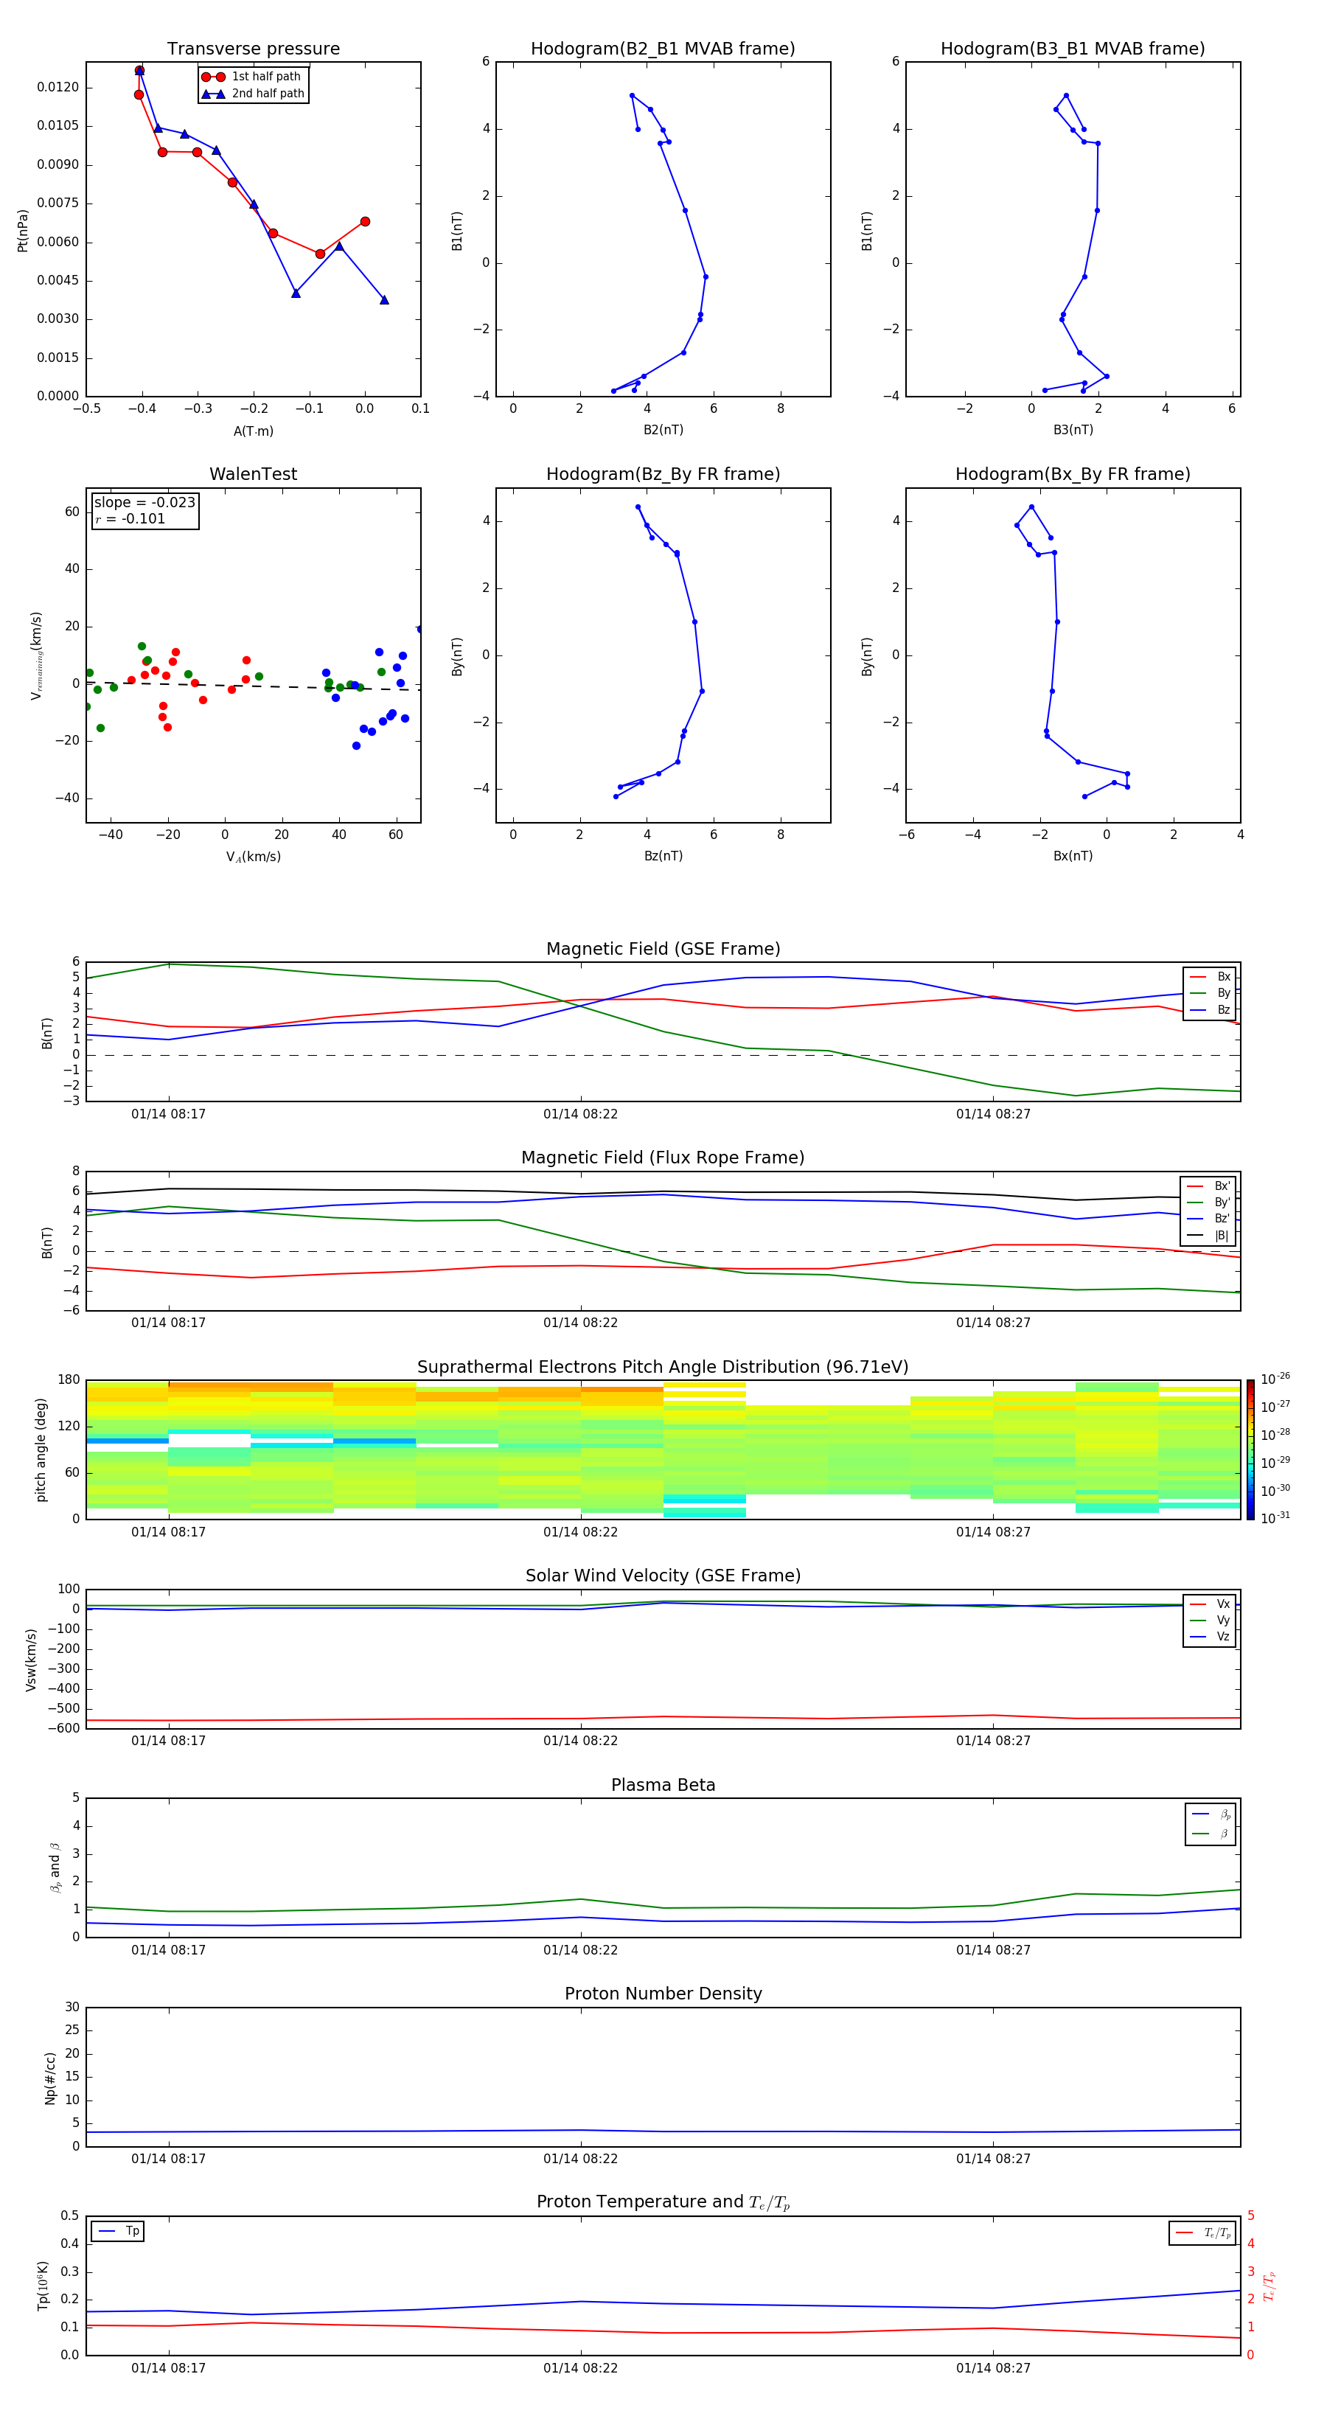Click the "Np(#/cc)" y-axis label

tap(50, 2078)
